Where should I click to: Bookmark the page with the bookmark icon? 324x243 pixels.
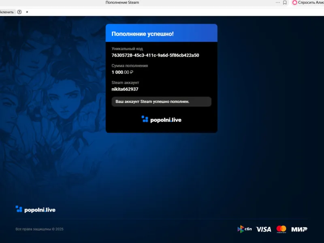tap(285, 2)
